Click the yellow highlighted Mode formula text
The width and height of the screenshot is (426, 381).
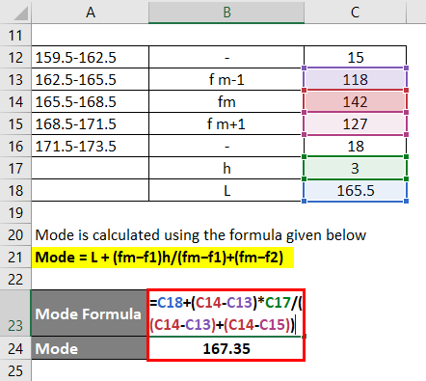(159, 258)
